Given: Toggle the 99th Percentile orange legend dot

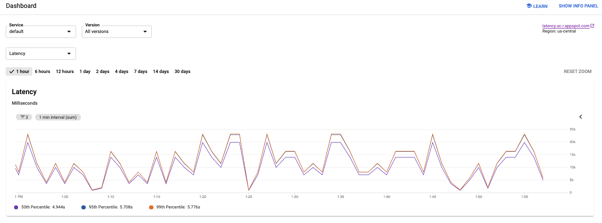Looking at the screenshot, I should [151, 207].
